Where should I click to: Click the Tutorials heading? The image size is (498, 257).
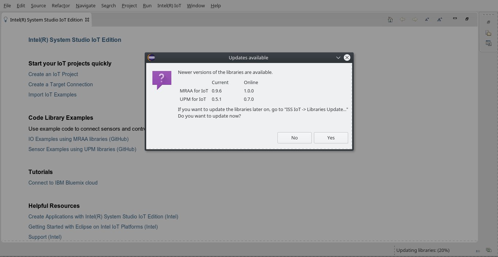[40, 172]
